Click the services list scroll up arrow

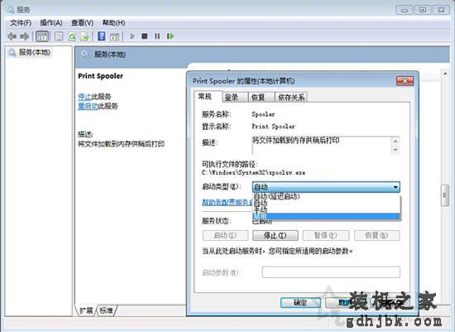445,74
